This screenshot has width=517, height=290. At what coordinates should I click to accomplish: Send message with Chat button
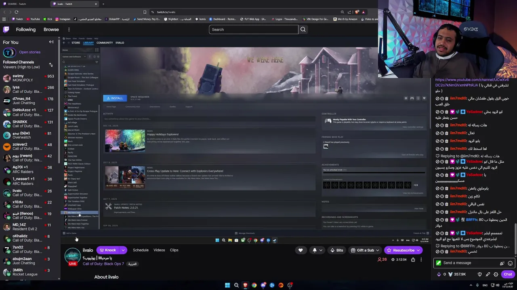pos(508,274)
